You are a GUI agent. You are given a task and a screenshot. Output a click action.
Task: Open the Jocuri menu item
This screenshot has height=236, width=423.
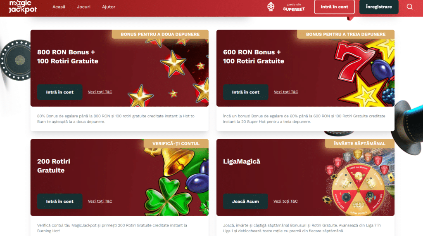click(x=83, y=7)
